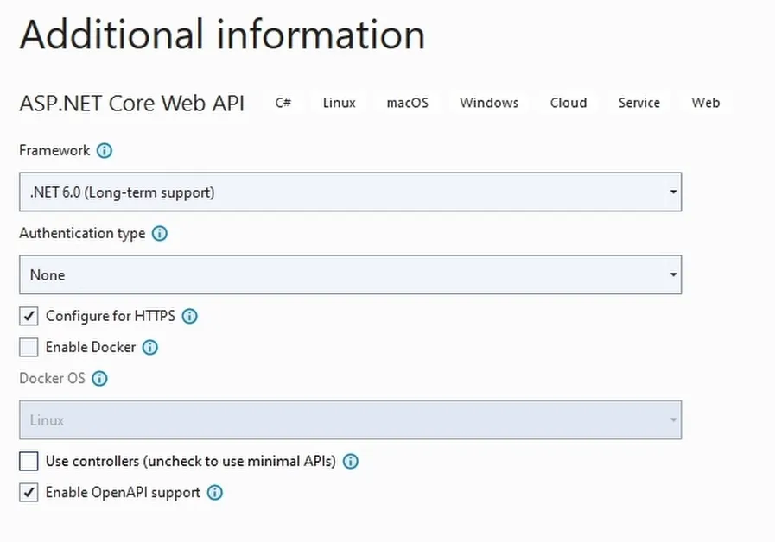Screen dimensions: 775x542
Task: Click the 'Framework' label
Action: coord(54,150)
